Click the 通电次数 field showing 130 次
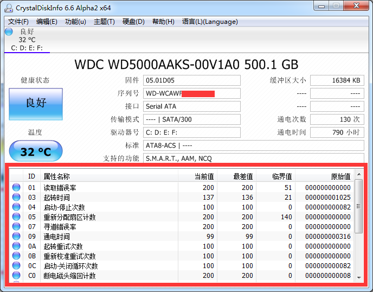Viewport: 373px width, 292px height. pos(337,119)
